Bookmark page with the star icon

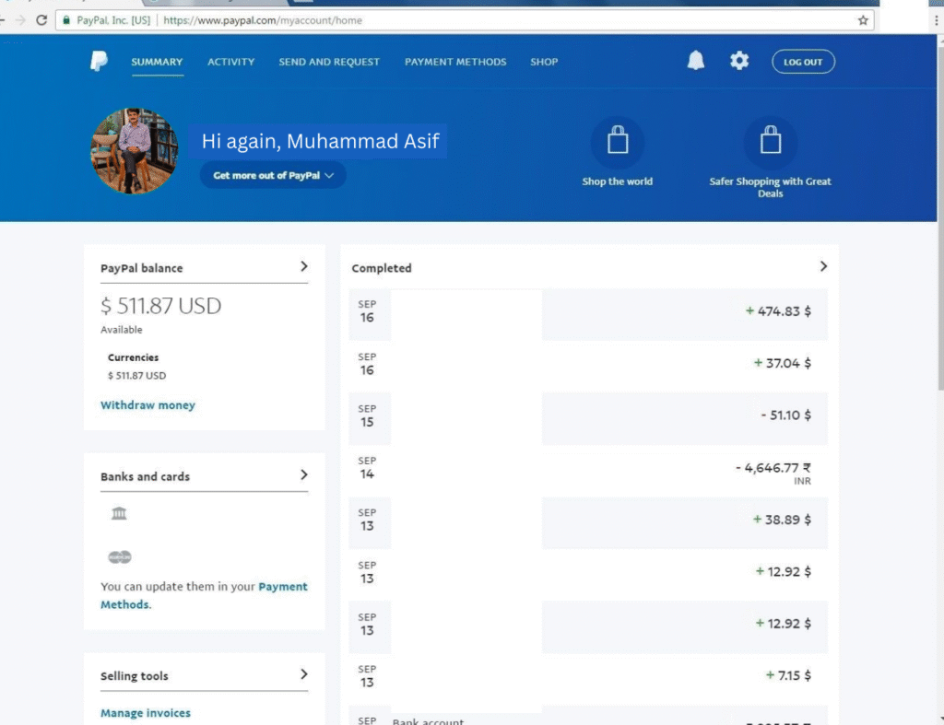pos(863,20)
